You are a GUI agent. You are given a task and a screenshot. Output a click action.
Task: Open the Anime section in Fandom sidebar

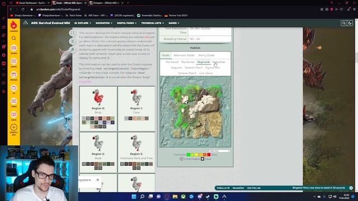[x=13, y=62]
